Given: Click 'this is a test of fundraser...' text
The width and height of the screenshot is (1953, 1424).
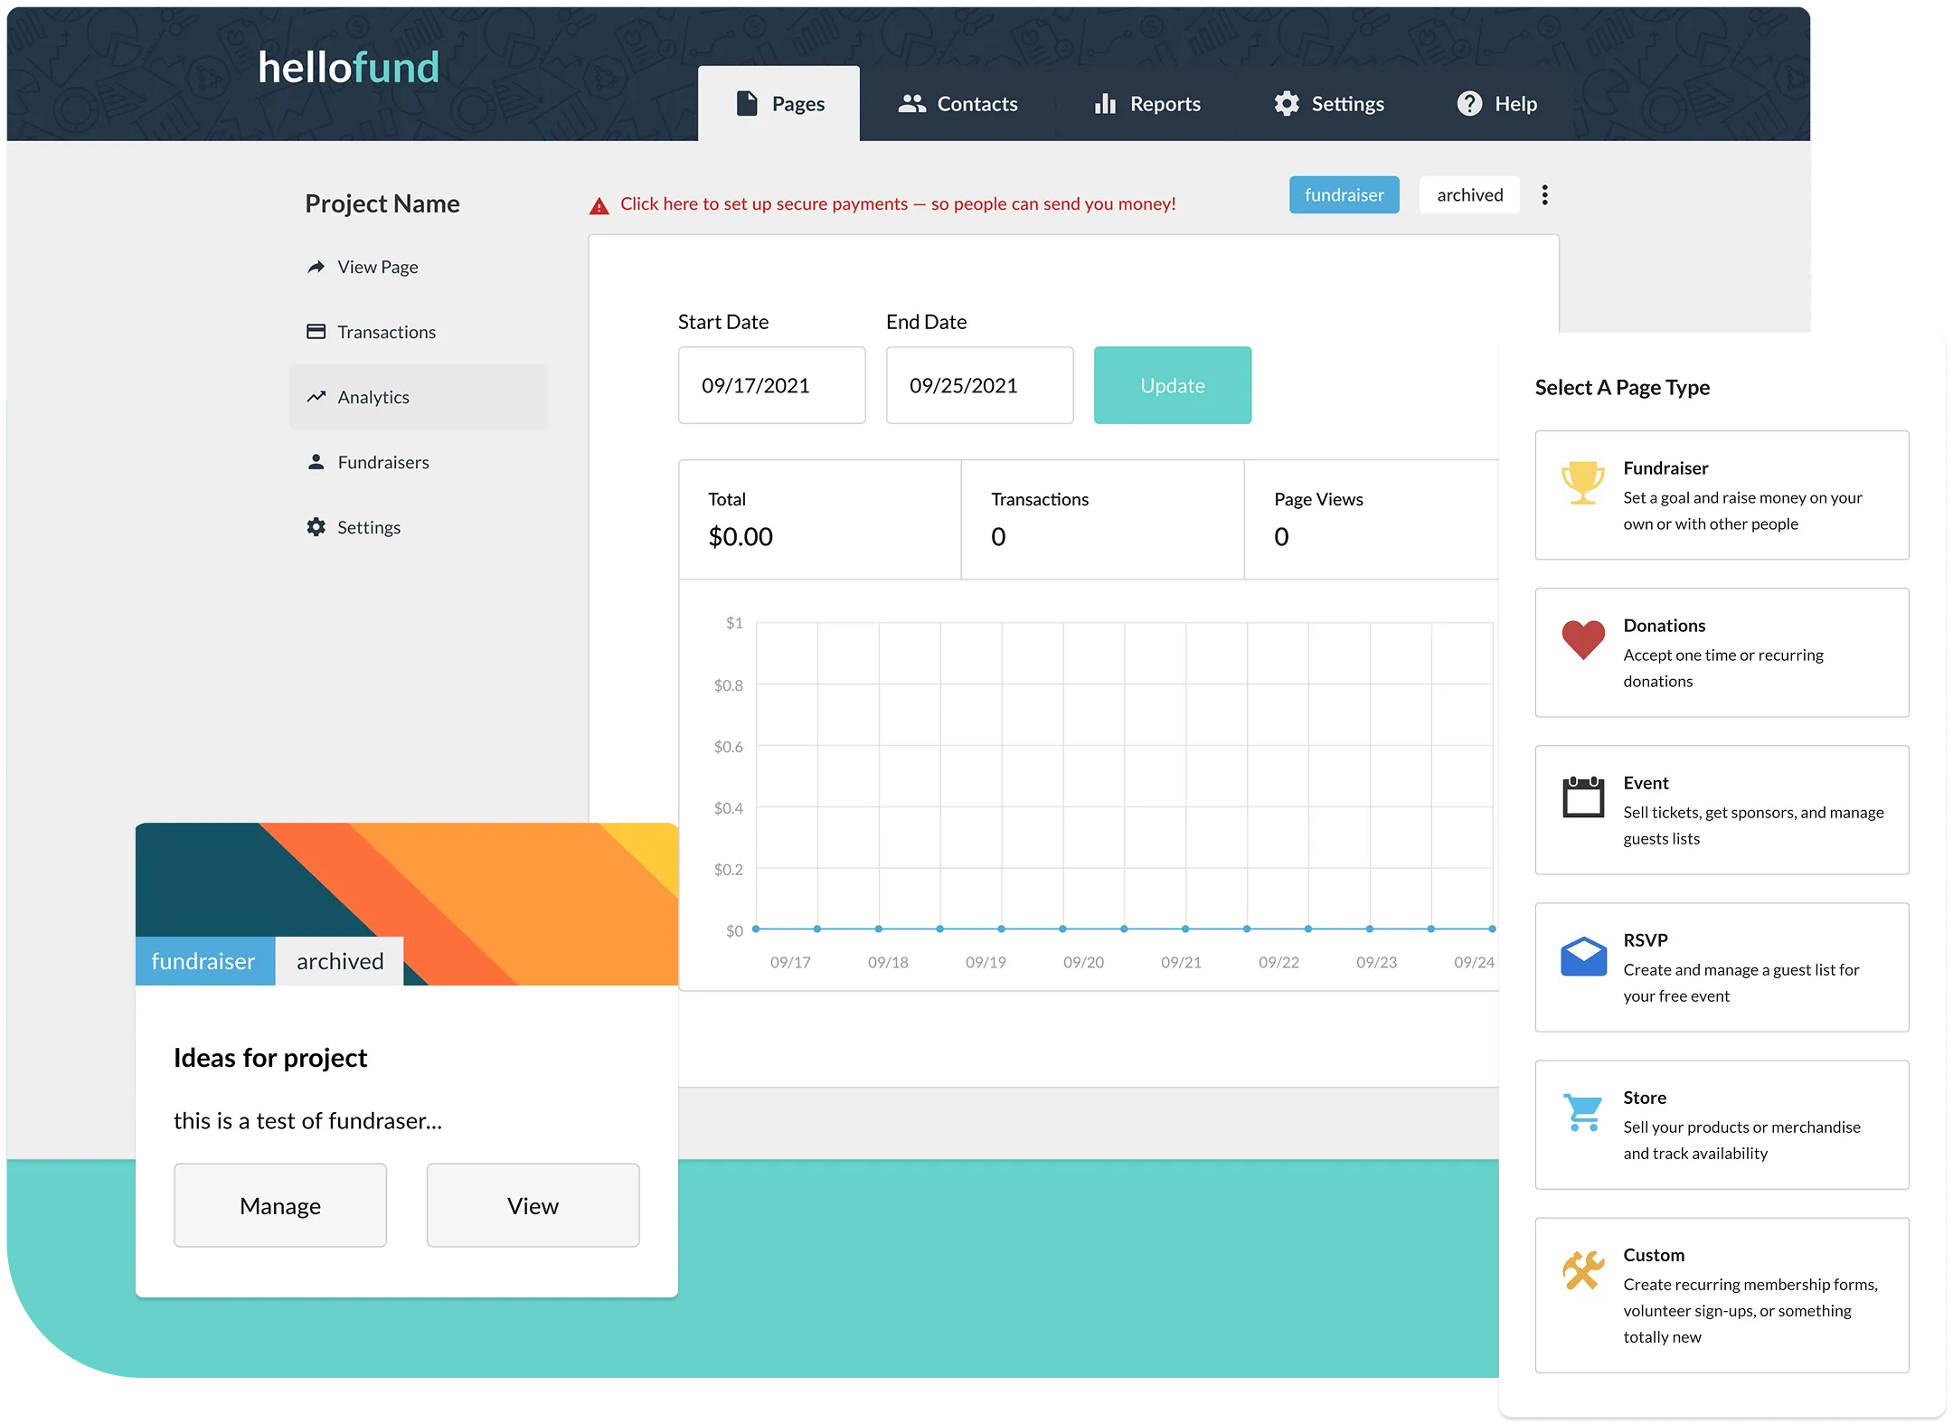Looking at the screenshot, I should 307,1121.
